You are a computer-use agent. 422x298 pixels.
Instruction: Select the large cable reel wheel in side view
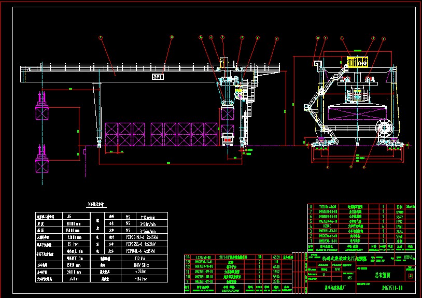point(385,128)
